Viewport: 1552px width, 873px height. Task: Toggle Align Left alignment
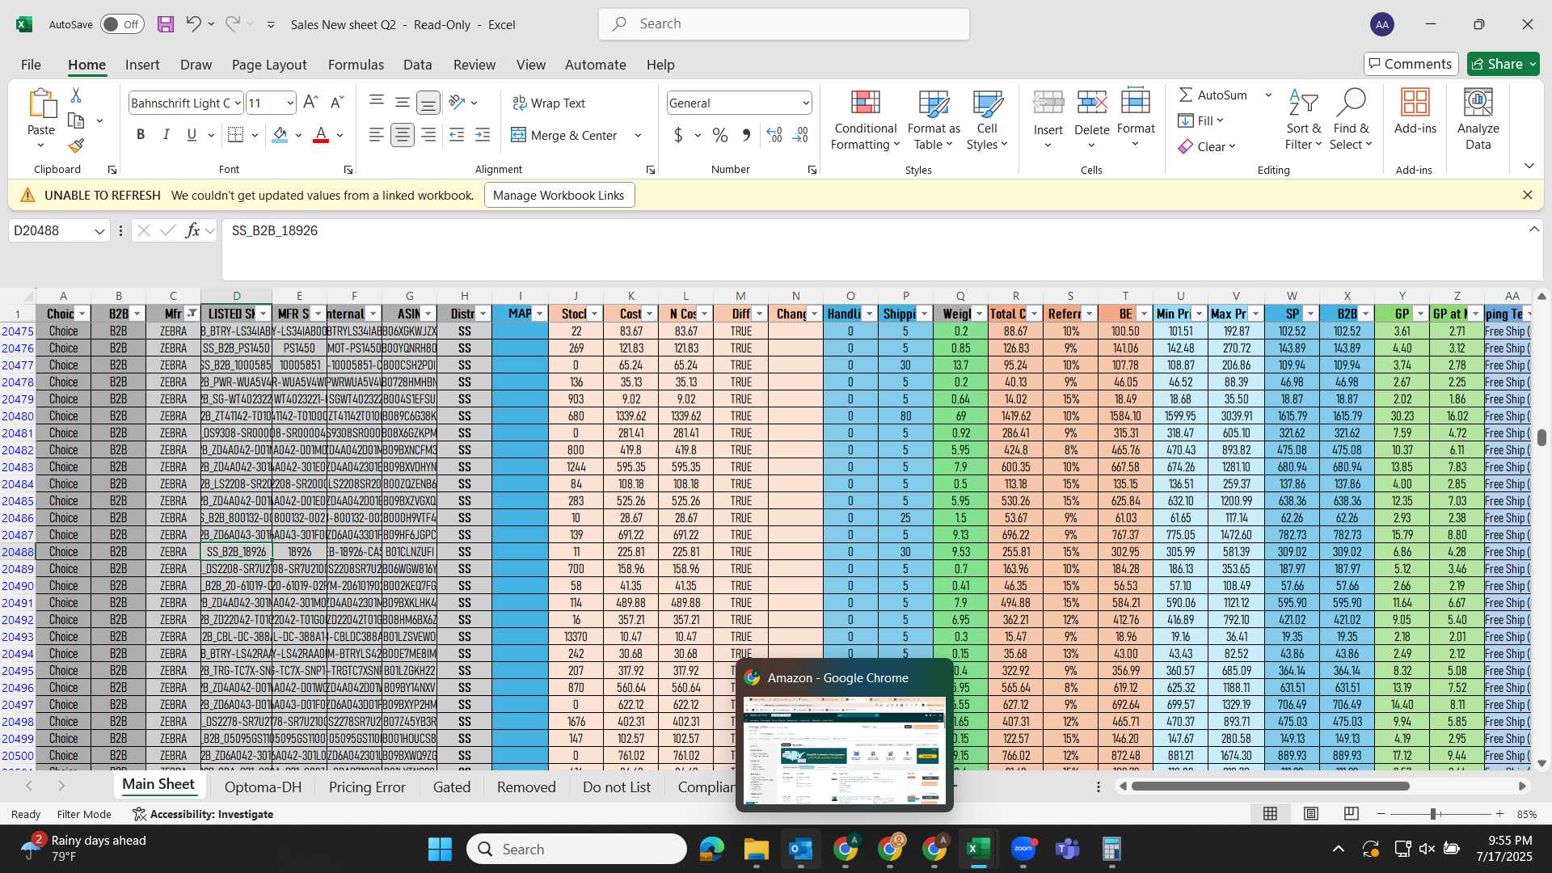tap(376, 135)
